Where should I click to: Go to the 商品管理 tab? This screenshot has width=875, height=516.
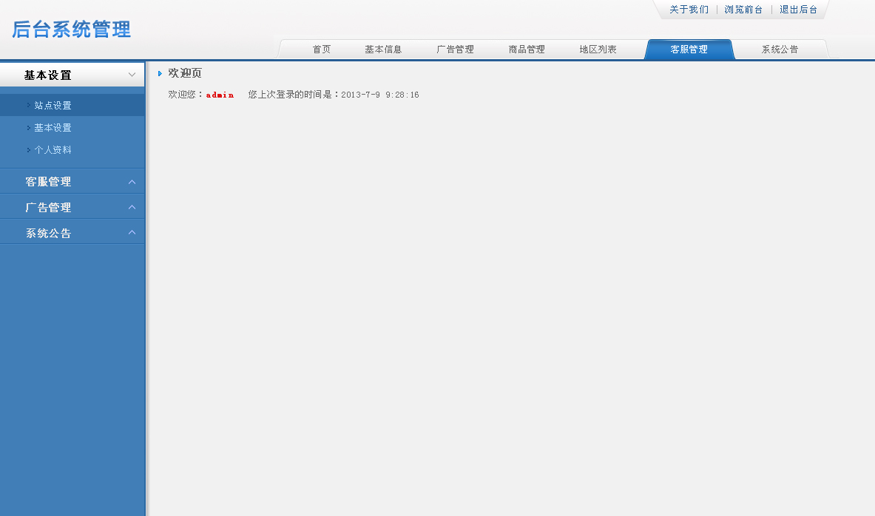[x=527, y=49]
